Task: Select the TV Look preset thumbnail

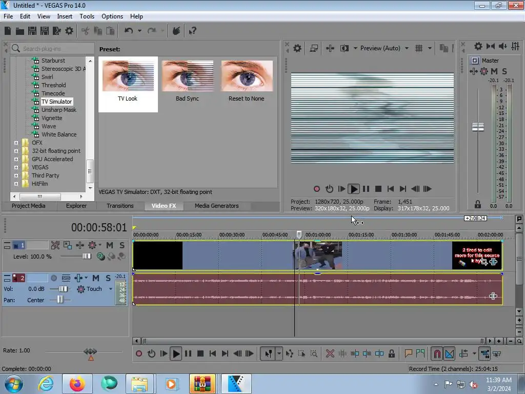Action: [128, 76]
